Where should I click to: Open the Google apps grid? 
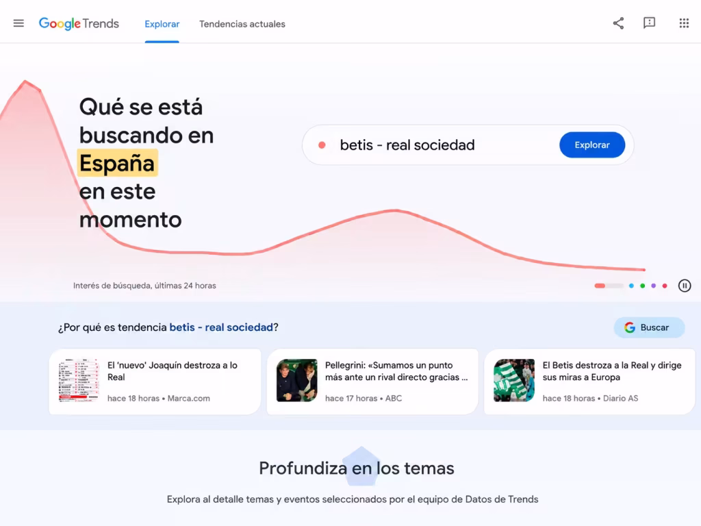pos(684,23)
